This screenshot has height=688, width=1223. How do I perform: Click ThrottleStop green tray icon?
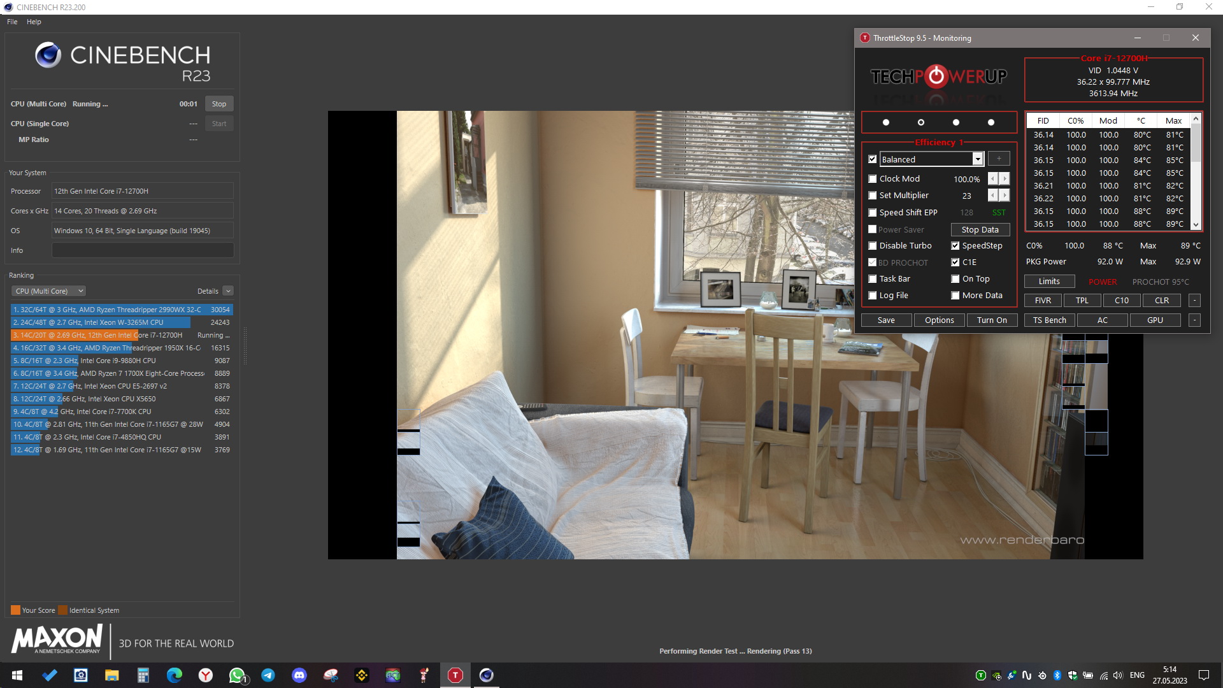(x=981, y=675)
